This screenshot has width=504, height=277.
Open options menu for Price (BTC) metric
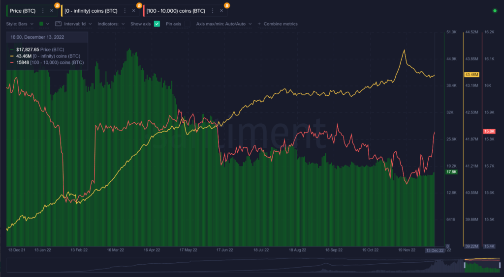tap(43, 10)
